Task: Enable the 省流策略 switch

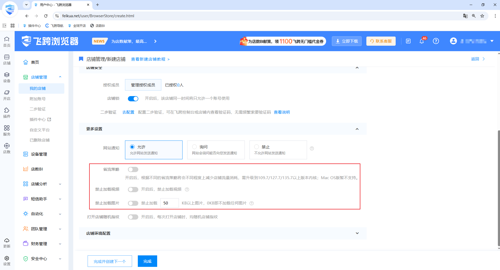Action: coord(133,169)
